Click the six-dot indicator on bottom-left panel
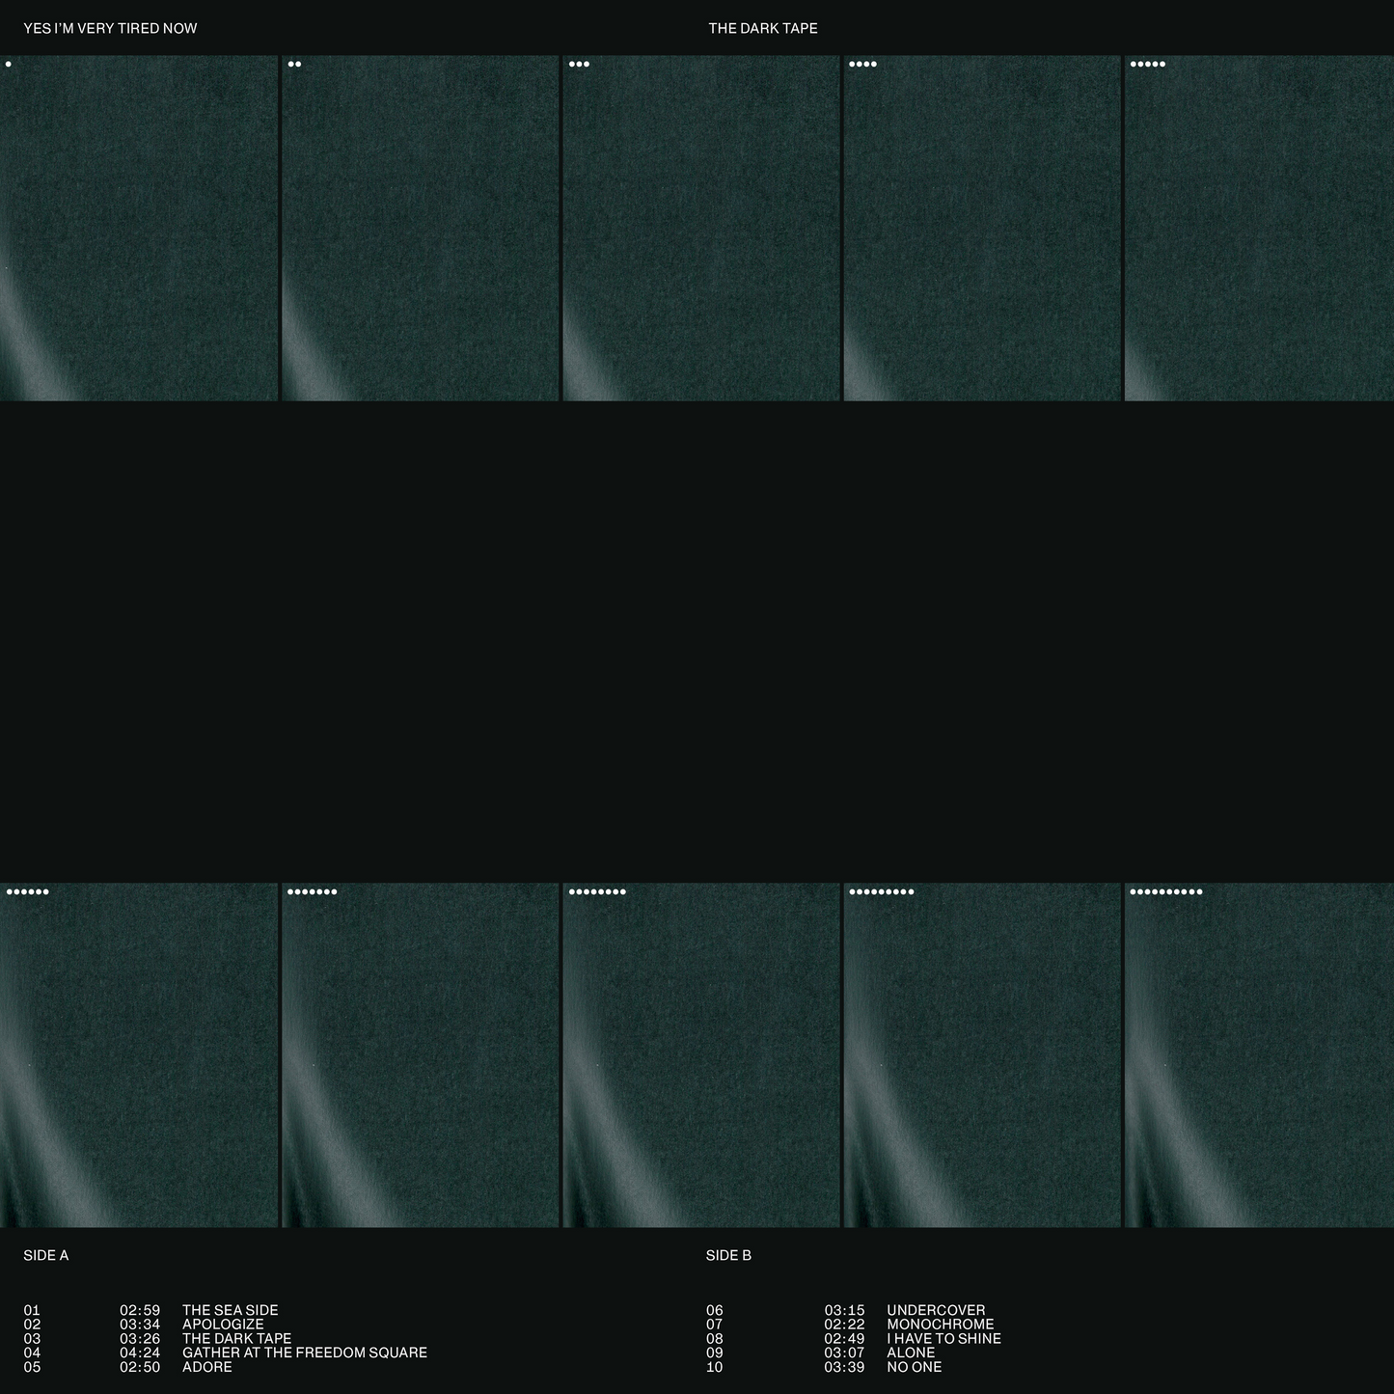 coord(27,892)
